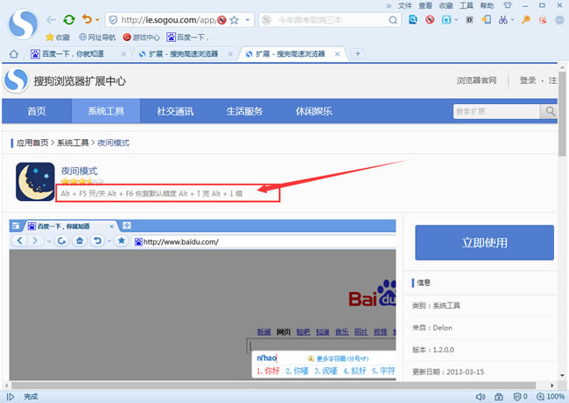Image resolution: width=569 pixels, height=403 pixels.
Task: Click the 搜索扩展 search field
Action: click(x=496, y=111)
